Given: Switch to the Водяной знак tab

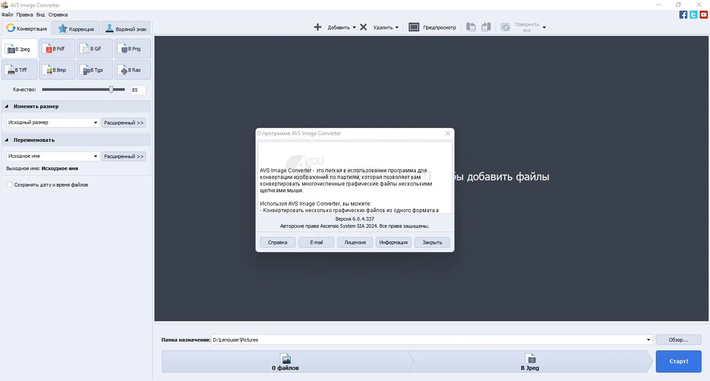Looking at the screenshot, I should 126,29.
